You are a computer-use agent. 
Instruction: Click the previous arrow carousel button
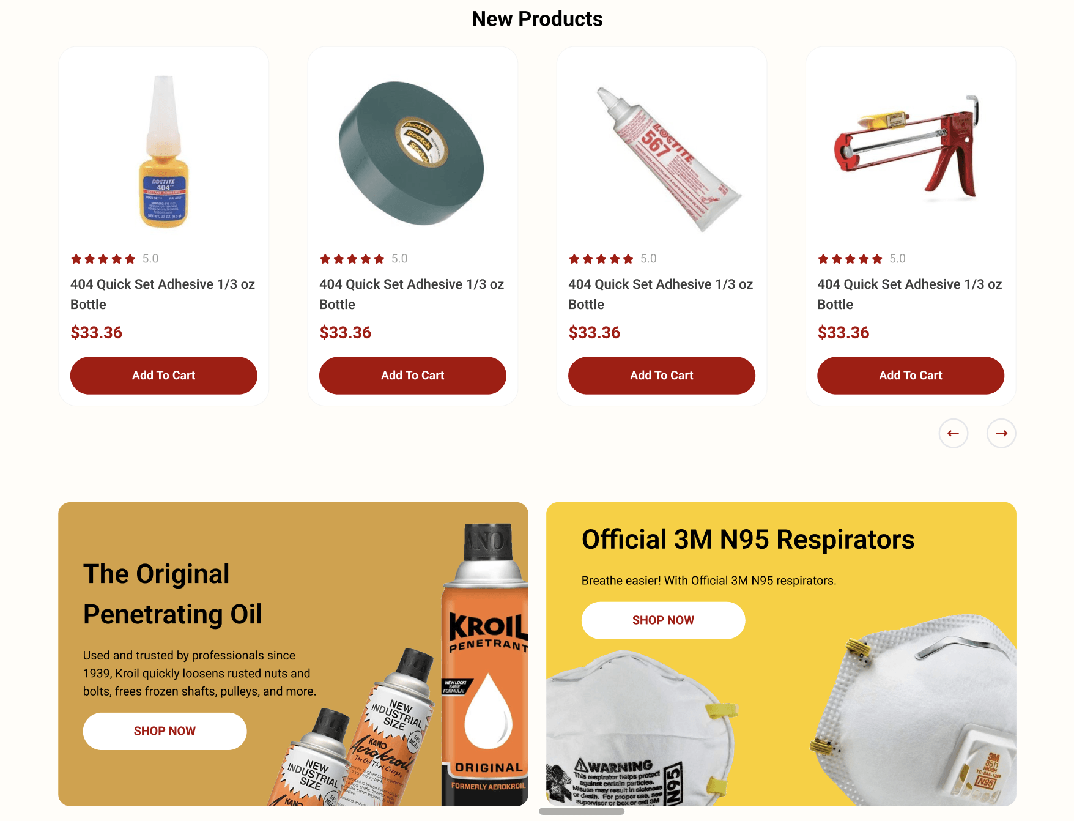(953, 433)
